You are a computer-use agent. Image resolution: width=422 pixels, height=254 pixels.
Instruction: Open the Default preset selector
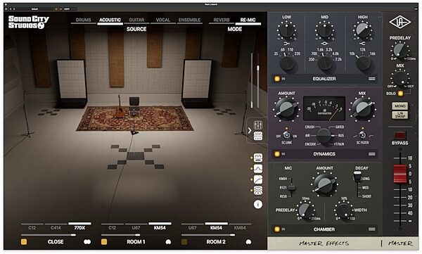click(35, 9)
